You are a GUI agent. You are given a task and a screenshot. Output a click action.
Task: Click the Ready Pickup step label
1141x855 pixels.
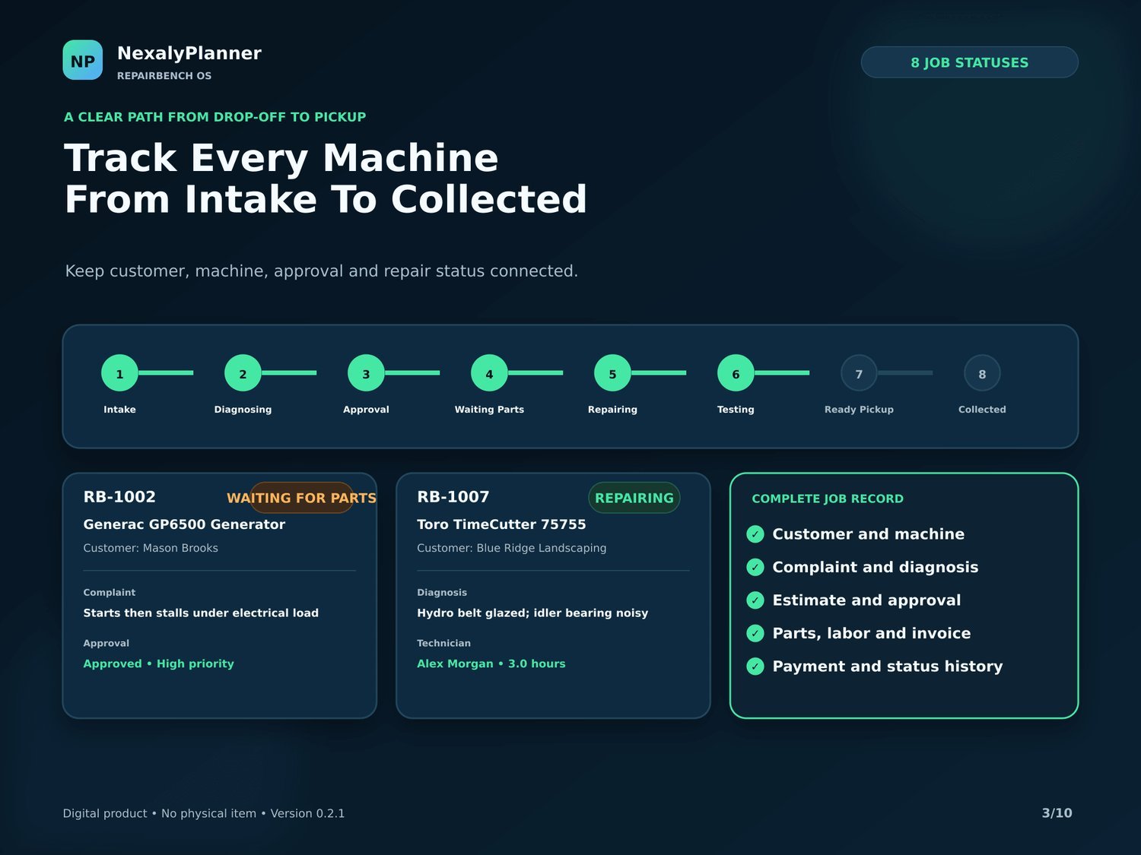tap(859, 410)
